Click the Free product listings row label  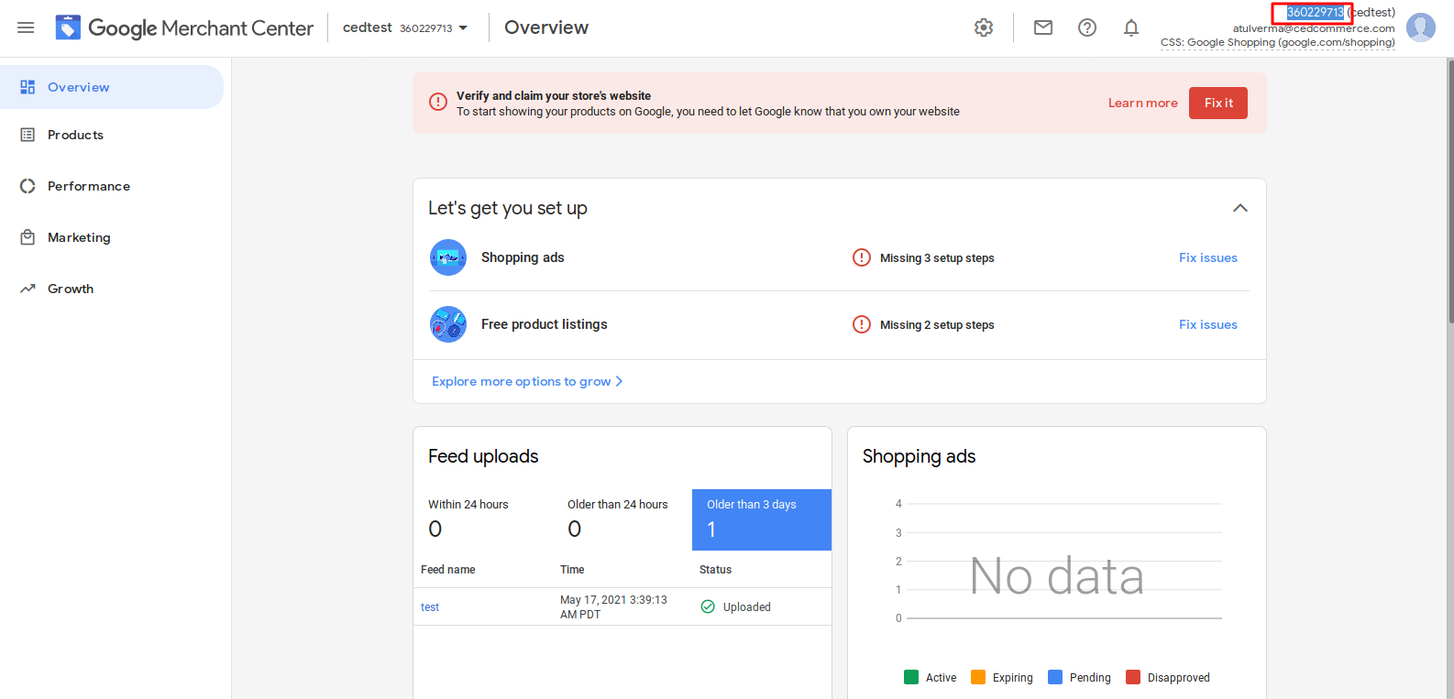545,324
